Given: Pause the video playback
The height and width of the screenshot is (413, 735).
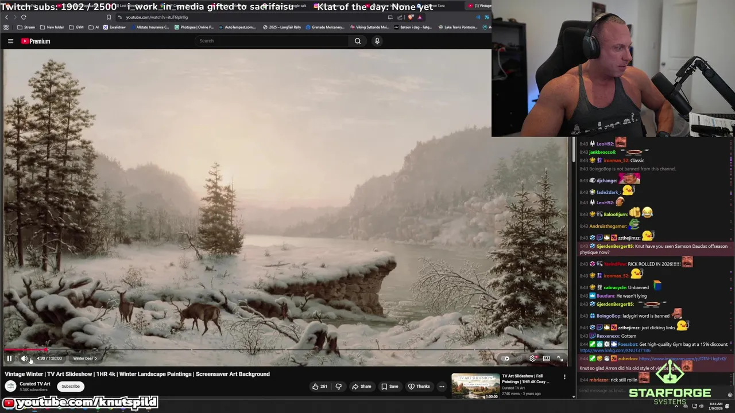Looking at the screenshot, I should coord(9,359).
